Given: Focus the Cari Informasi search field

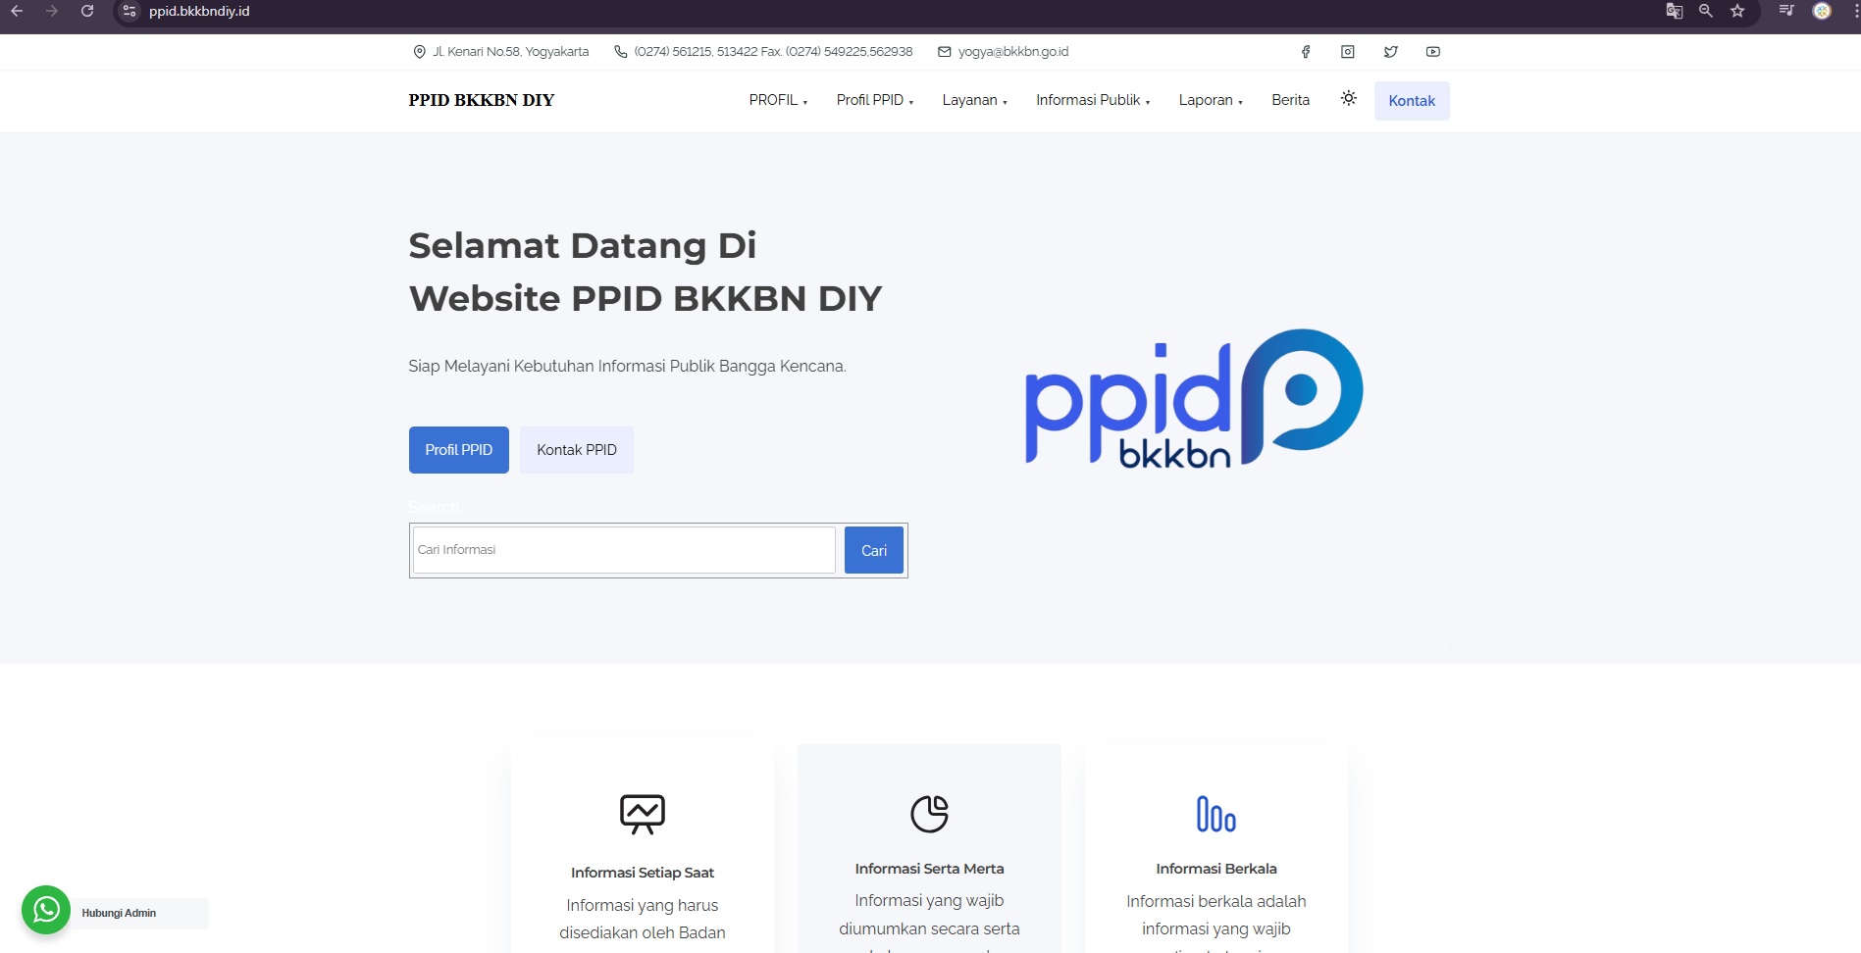Looking at the screenshot, I should tap(624, 550).
